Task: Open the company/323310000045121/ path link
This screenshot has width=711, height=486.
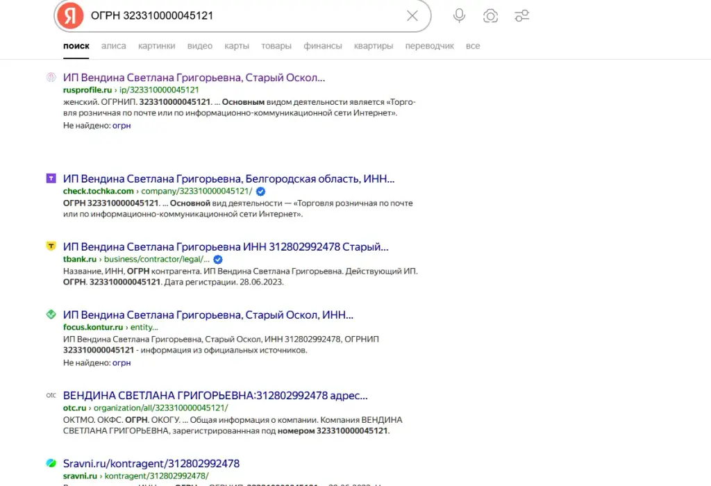Action: click(196, 191)
